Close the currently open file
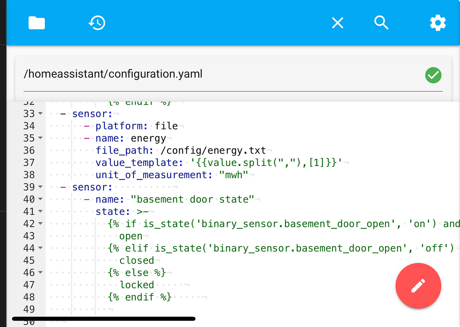 click(337, 23)
